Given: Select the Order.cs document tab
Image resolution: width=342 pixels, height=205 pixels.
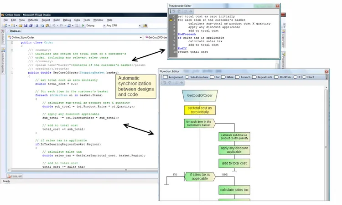Looking at the screenshot, I should click(15, 31).
